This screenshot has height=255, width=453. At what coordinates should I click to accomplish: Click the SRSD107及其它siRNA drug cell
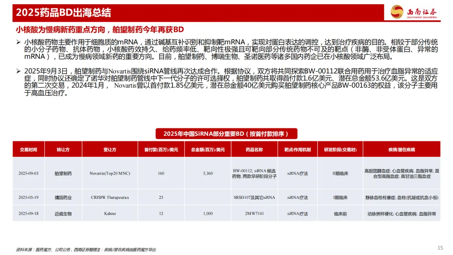[x=254, y=197]
